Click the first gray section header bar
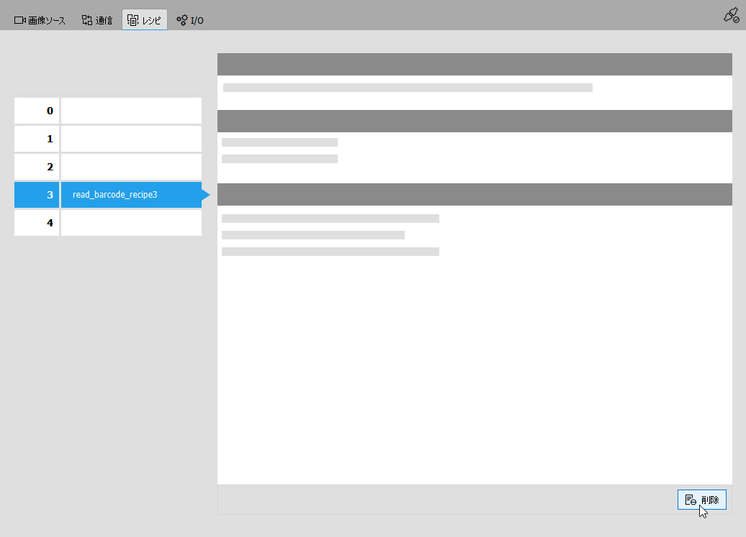The height and width of the screenshot is (537, 746). coord(475,64)
